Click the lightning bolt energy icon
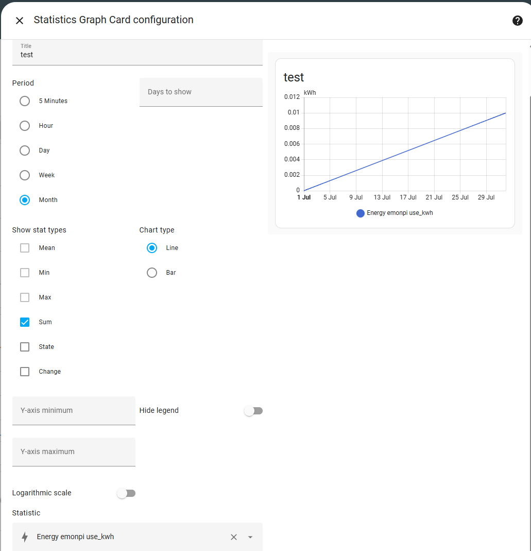This screenshot has height=551, width=531. click(25, 537)
